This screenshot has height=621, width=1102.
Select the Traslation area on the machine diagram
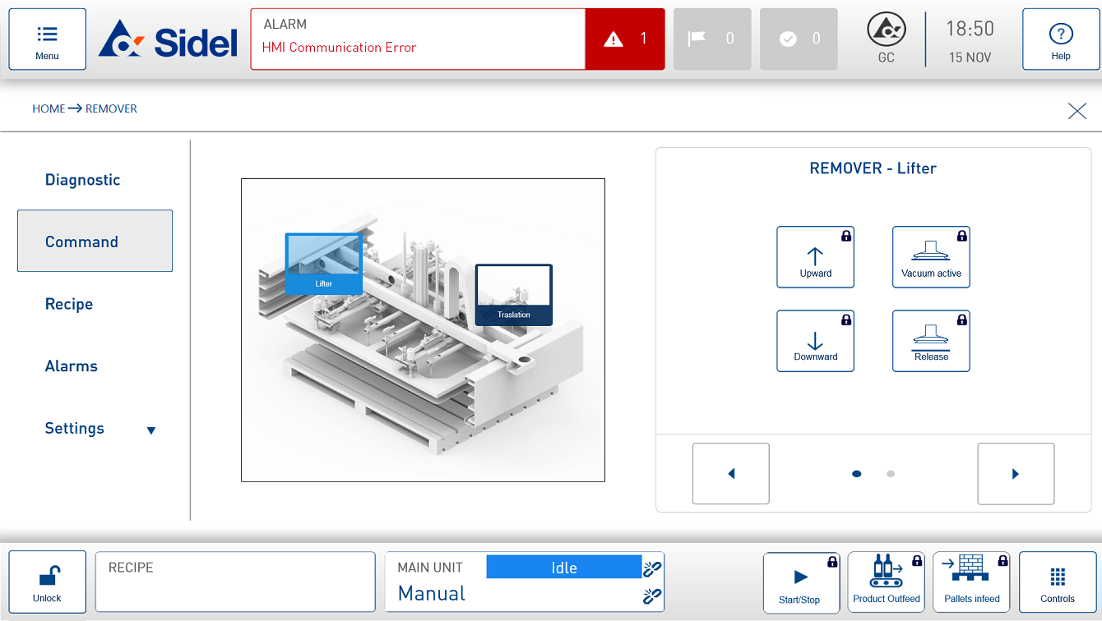tap(513, 294)
